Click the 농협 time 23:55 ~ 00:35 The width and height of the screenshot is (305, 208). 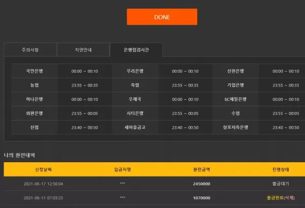click(x=84, y=85)
